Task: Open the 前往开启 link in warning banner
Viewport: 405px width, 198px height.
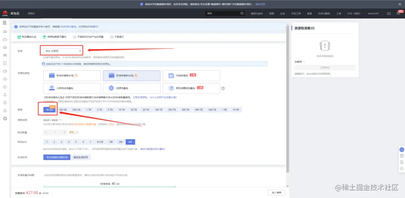Action: (x=260, y=4)
